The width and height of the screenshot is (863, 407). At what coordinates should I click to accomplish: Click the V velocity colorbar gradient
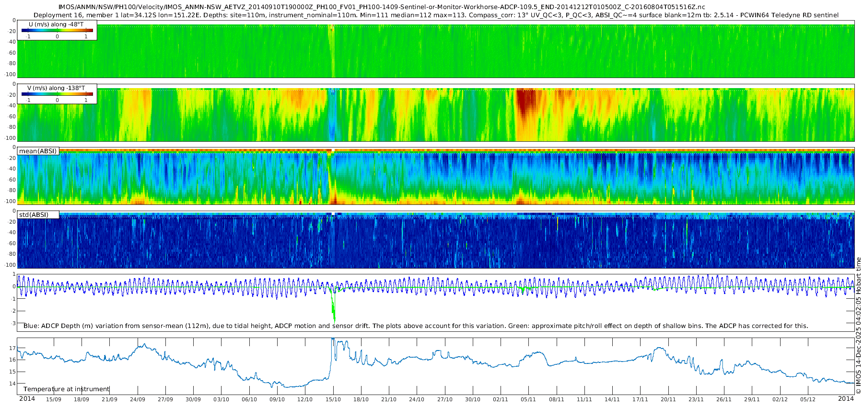pos(57,94)
